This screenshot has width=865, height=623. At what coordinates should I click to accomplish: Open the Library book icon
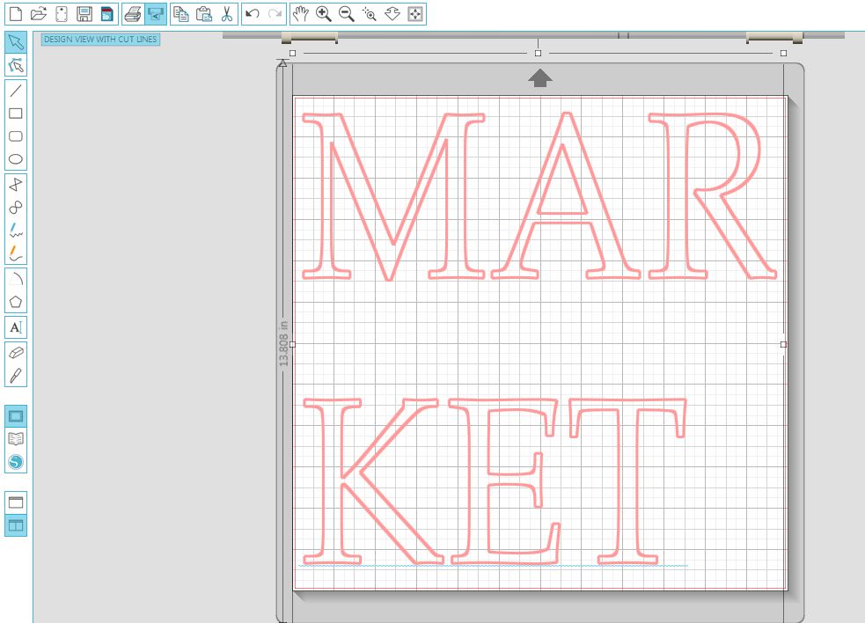(x=16, y=439)
